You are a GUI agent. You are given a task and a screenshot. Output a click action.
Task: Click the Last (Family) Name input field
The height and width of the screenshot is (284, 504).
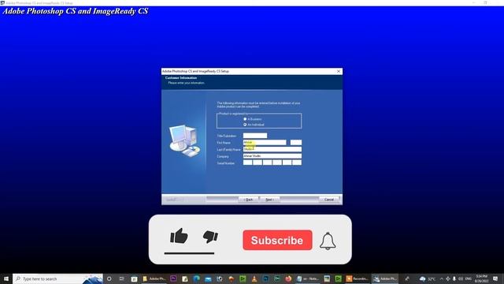(272, 149)
